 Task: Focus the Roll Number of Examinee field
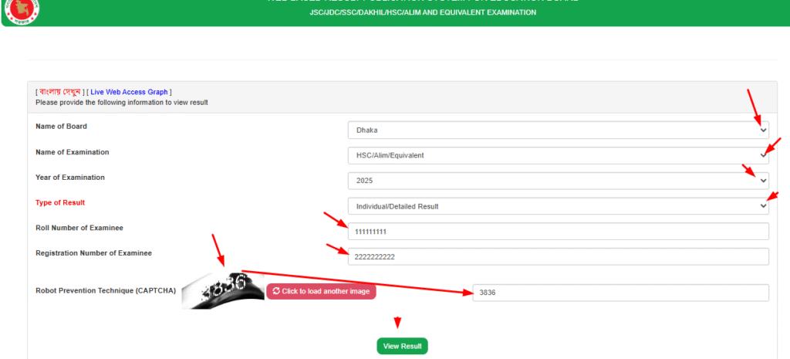557,232
